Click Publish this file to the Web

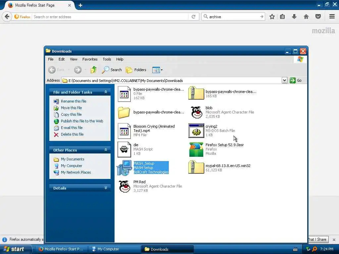point(82,121)
